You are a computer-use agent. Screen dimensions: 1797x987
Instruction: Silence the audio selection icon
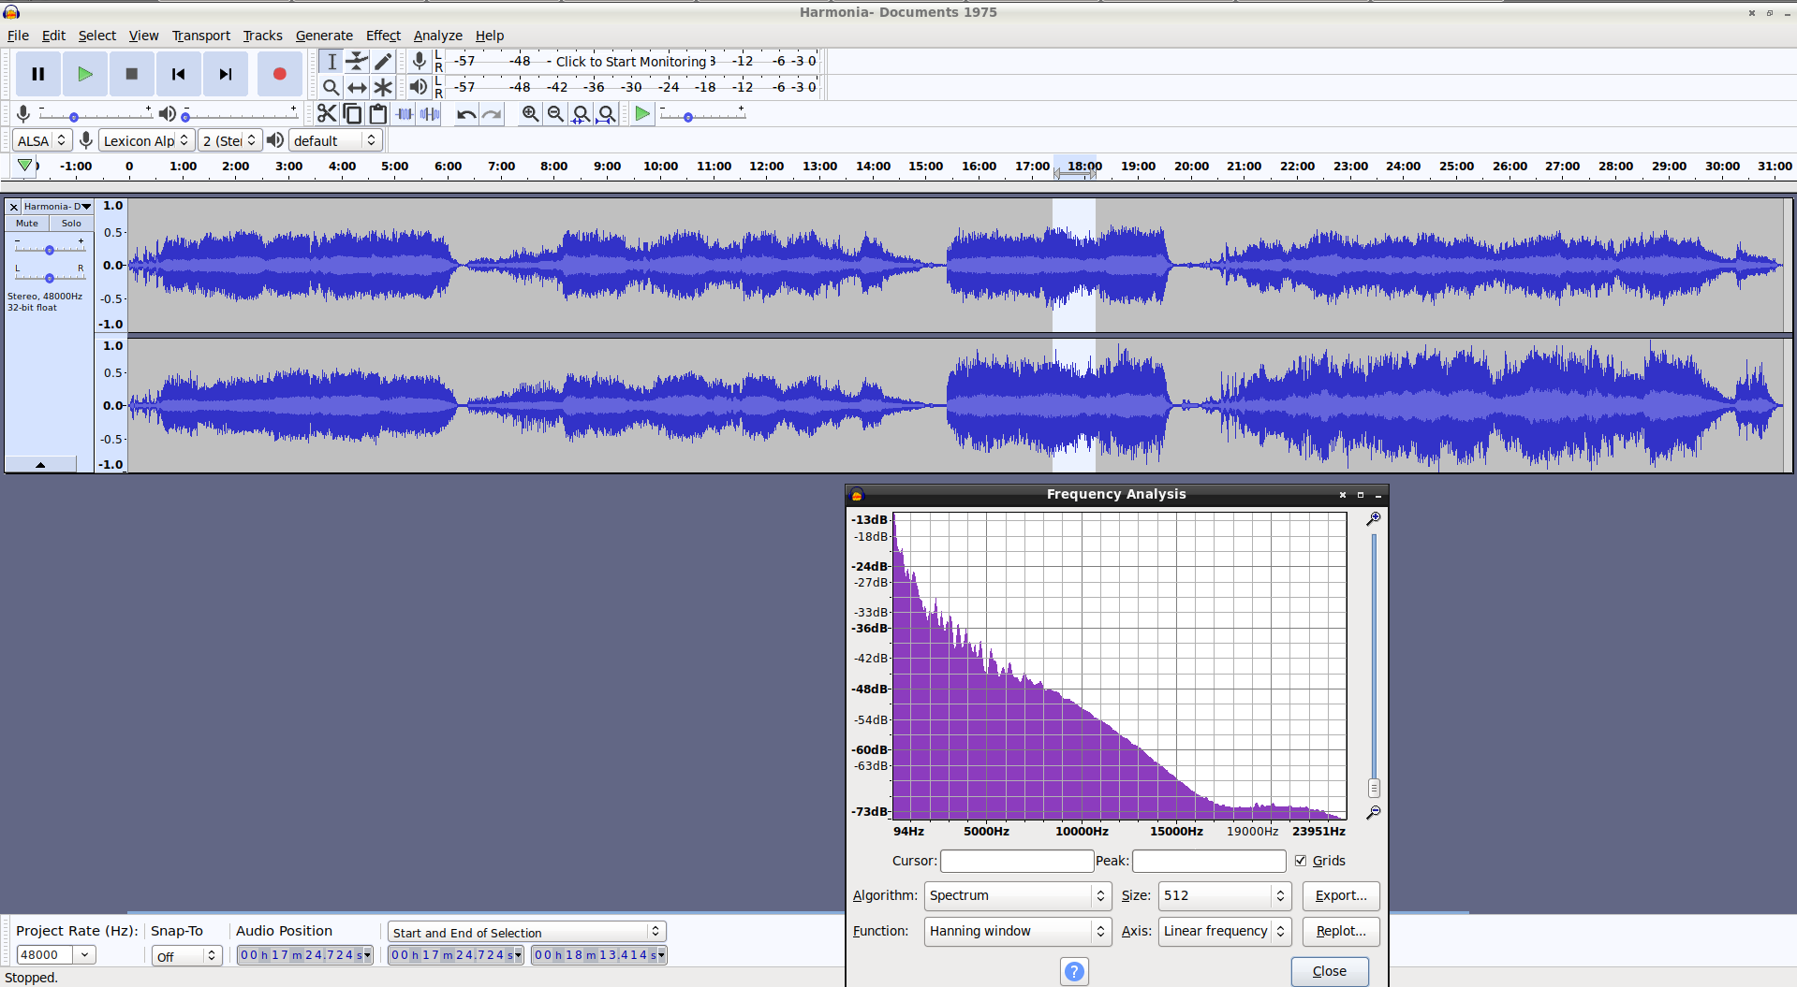coord(430,114)
